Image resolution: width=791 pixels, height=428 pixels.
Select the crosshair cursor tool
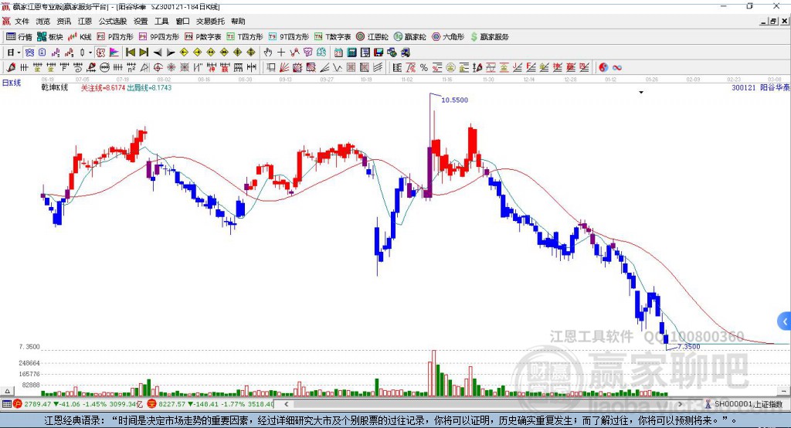point(281,53)
